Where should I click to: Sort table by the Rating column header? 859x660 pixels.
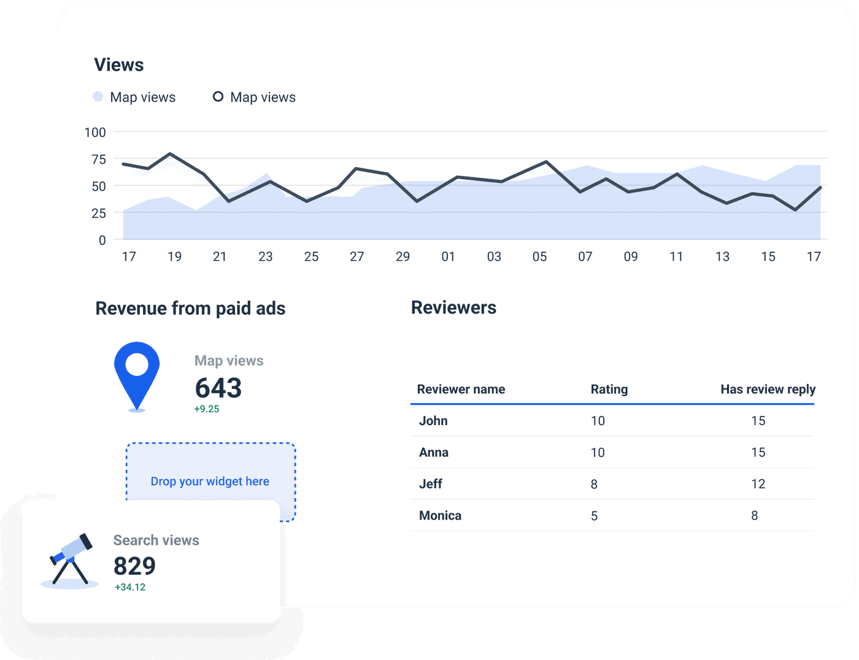609,389
